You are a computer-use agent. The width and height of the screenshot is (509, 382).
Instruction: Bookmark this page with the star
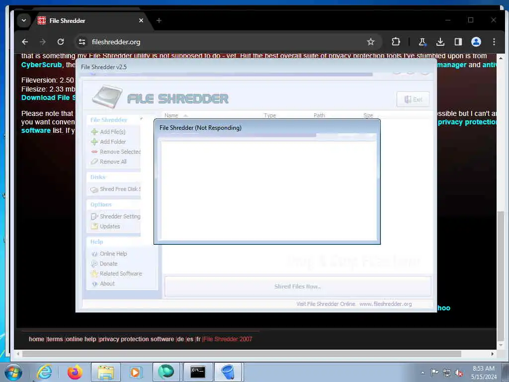point(371,42)
